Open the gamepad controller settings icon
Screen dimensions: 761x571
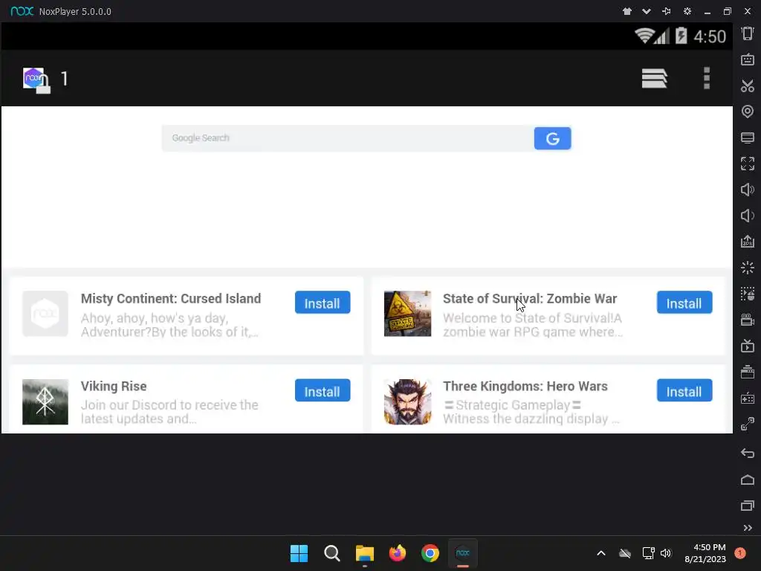click(748, 399)
